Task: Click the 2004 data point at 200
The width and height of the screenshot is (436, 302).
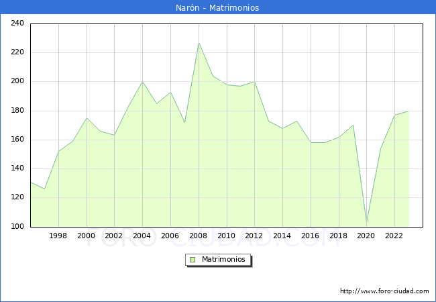Action: [142, 82]
